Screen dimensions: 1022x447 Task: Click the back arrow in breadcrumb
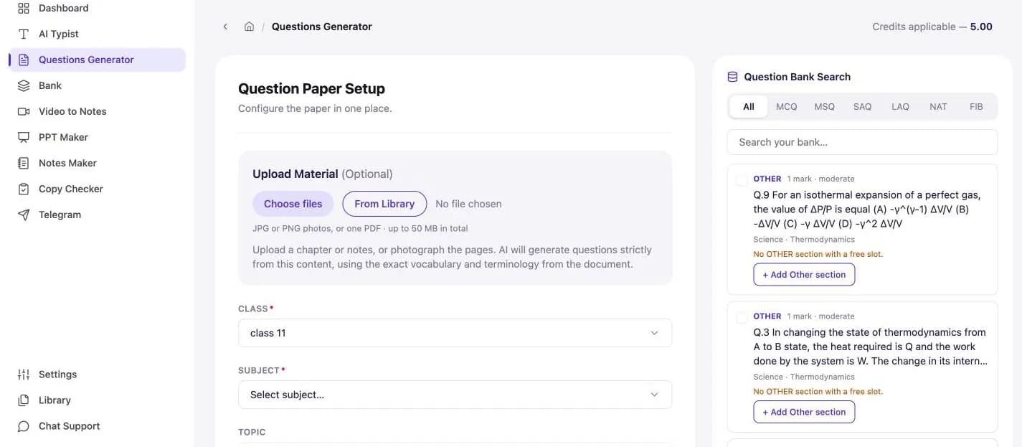[x=225, y=27]
